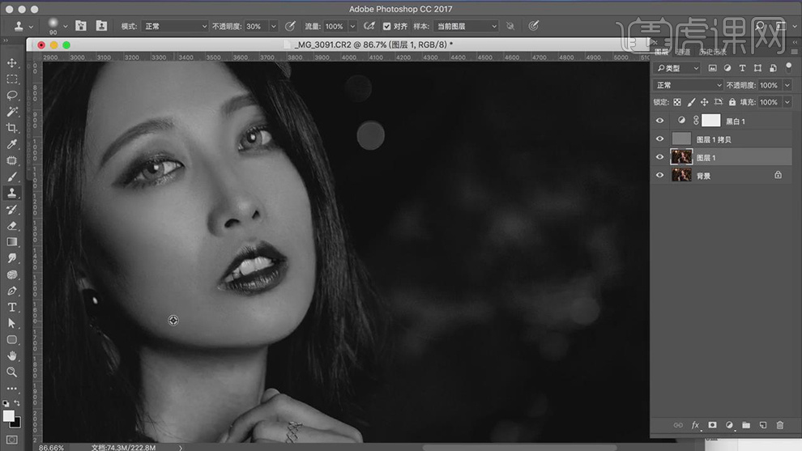Toggle pressure for opacity icon
Viewport: 802px width, 451px height.
(x=290, y=26)
